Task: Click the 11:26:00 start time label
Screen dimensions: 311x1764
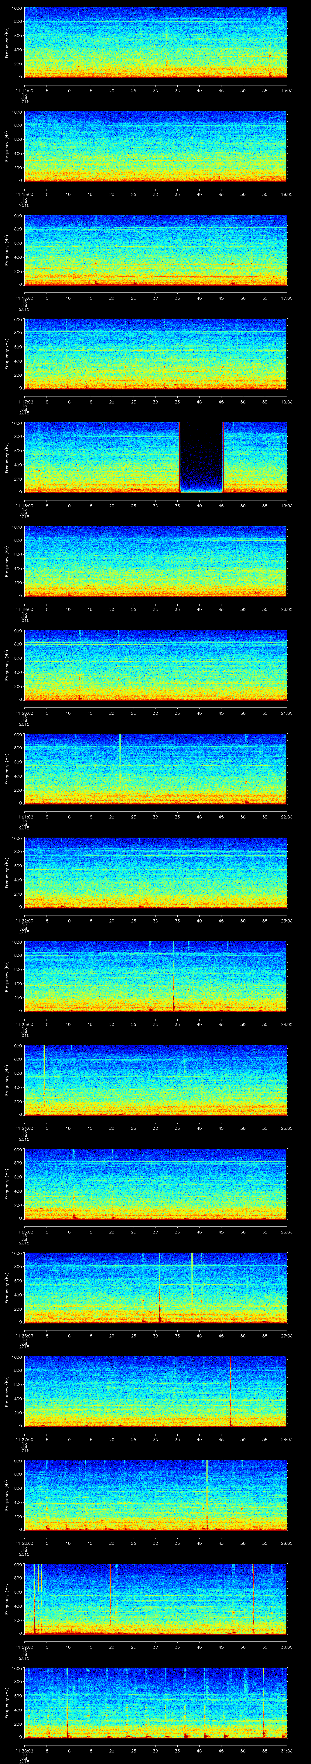Action: click(x=24, y=1336)
